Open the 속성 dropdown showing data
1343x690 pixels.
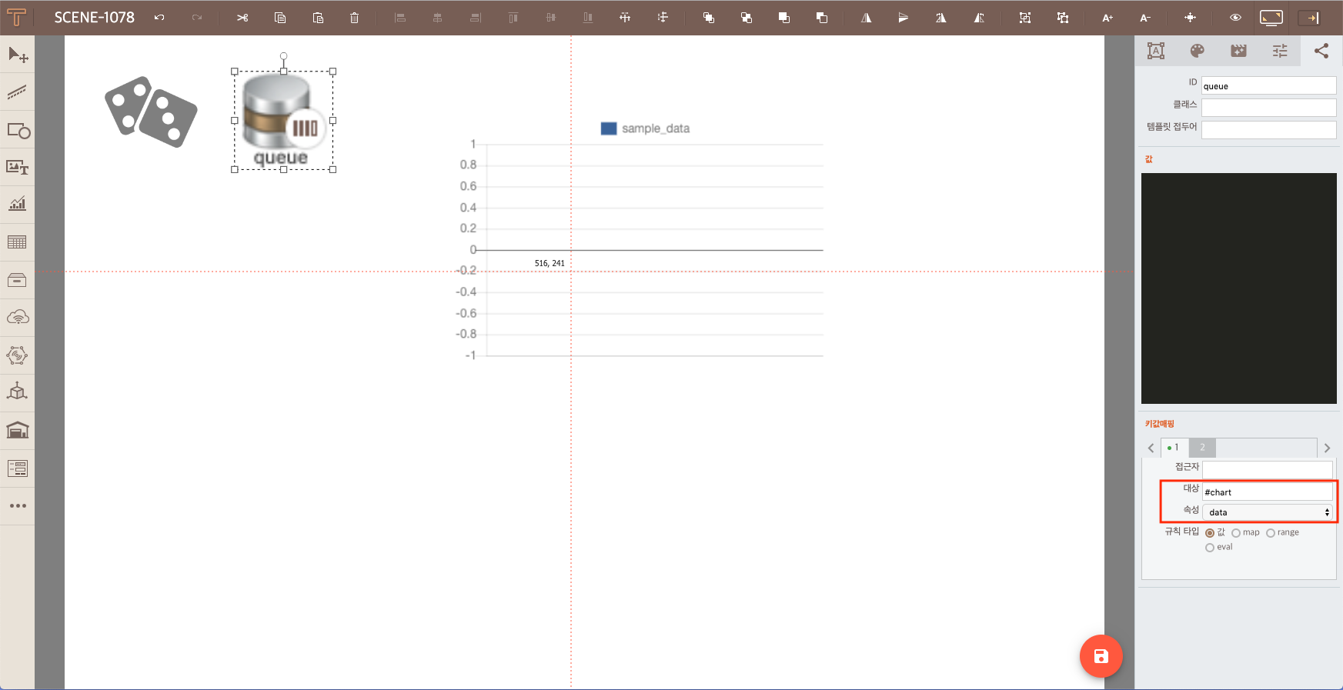pos(1268,512)
